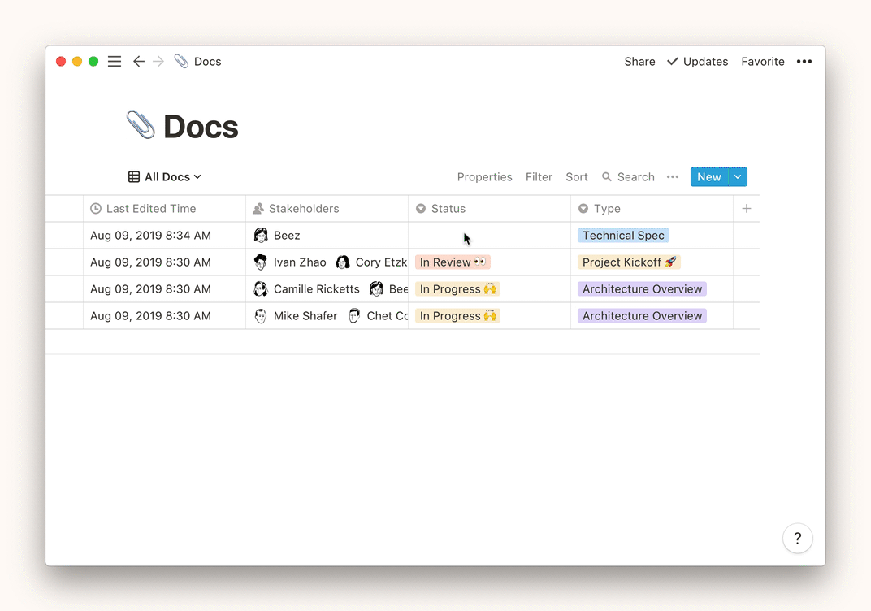Open the Updates panel

(697, 62)
